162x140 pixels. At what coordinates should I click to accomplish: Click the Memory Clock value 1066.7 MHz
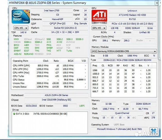tap(108, 109)
